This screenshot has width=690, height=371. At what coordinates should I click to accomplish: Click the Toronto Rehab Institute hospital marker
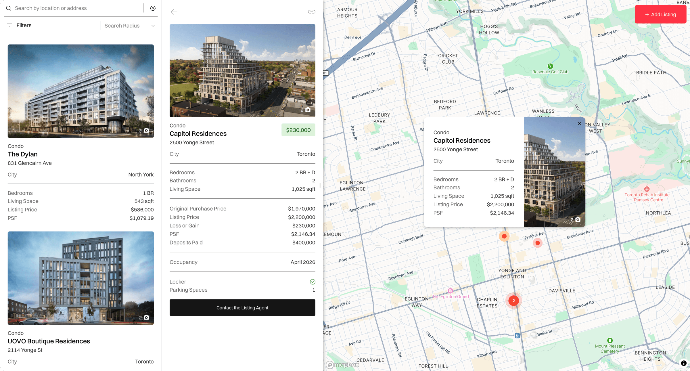coord(647,189)
